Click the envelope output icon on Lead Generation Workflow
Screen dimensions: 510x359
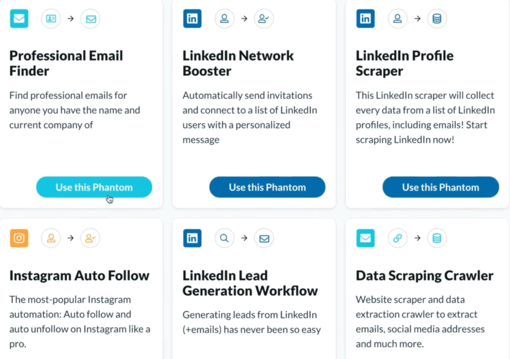(x=264, y=239)
